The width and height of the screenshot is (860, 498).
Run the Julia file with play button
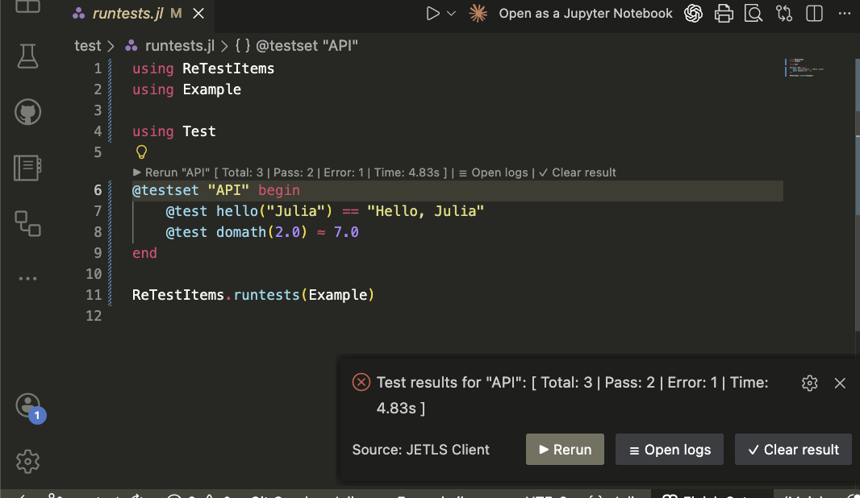coord(432,13)
